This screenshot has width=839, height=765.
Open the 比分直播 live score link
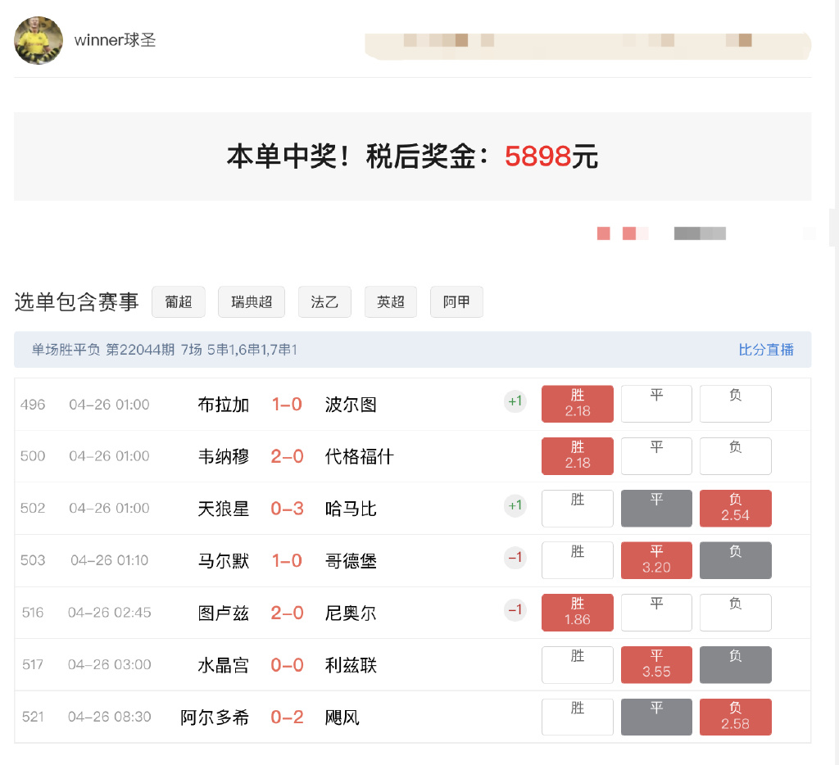(x=767, y=349)
